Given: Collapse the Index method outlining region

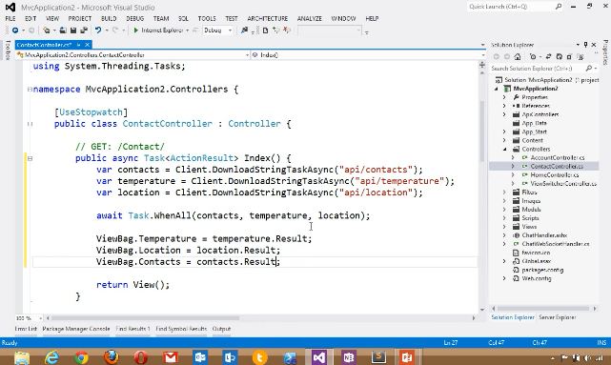Looking at the screenshot, I should pyautogui.click(x=30, y=158).
